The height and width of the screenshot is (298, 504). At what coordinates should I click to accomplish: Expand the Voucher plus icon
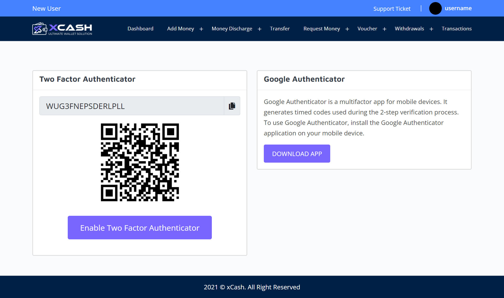pos(385,29)
